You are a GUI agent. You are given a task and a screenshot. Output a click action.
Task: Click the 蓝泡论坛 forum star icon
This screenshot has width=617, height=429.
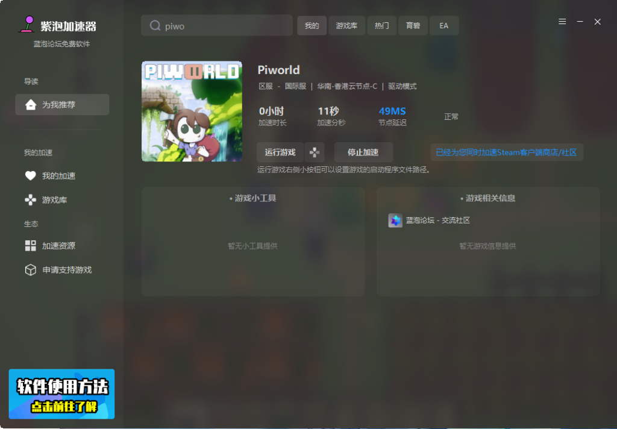(x=395, y=221)
